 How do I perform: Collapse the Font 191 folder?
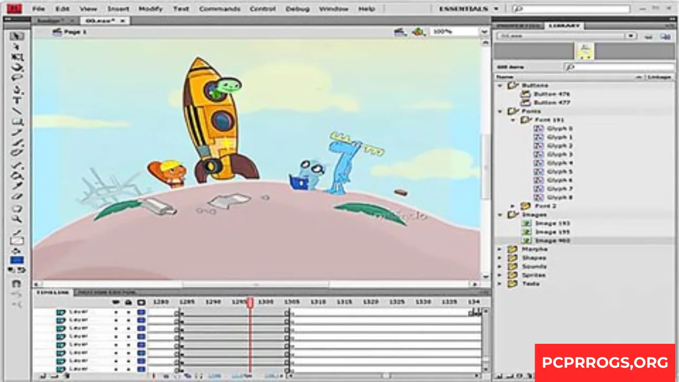pos(512,120)
